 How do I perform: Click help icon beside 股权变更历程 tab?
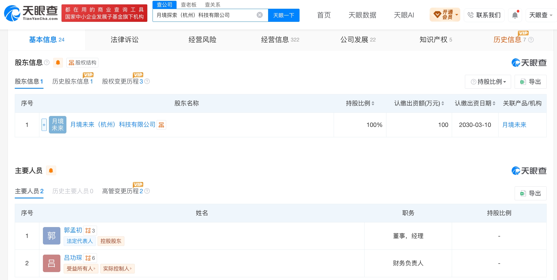[x=147, y=81]
